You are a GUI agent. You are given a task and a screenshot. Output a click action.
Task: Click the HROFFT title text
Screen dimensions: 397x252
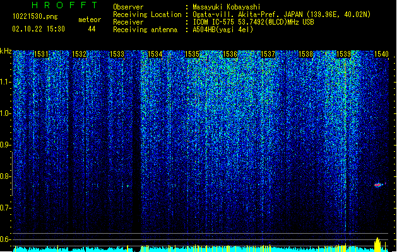tap(64, 5)
